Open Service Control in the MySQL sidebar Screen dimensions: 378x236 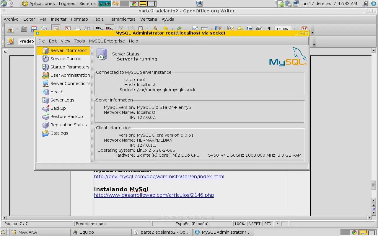click(63, 59)
